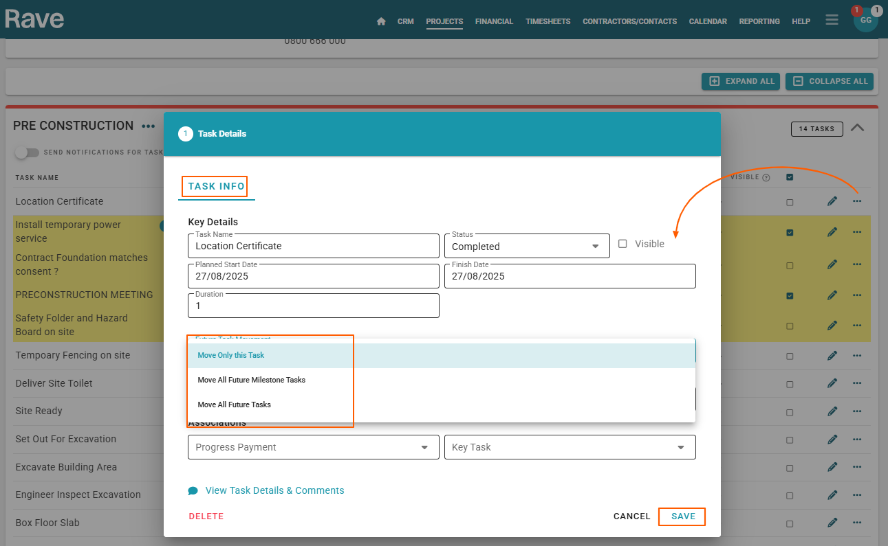The height and width of the screenshot is (546, 888).
Task: Open the Key Task dropdown
Action: (x=570, y=447)
